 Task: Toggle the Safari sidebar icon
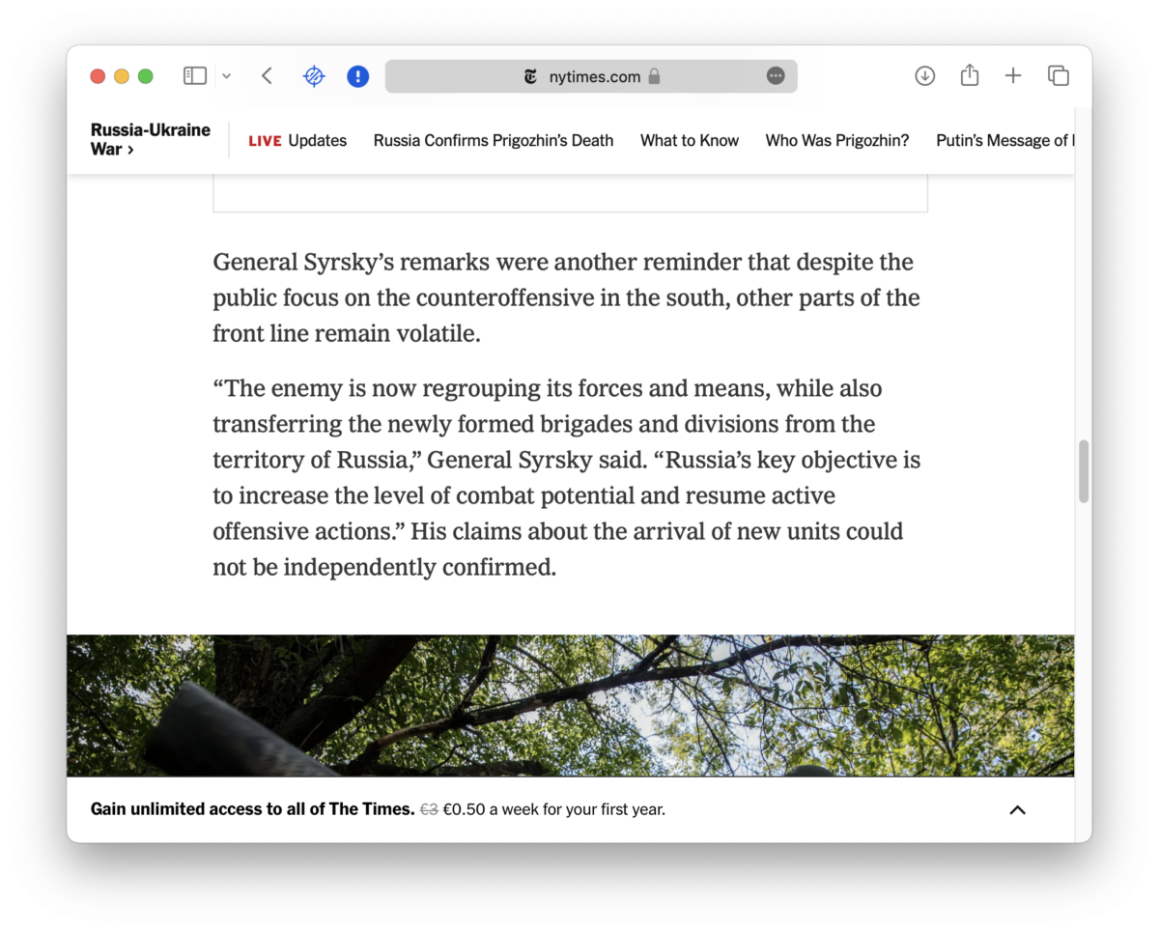[x=195, y=76]
